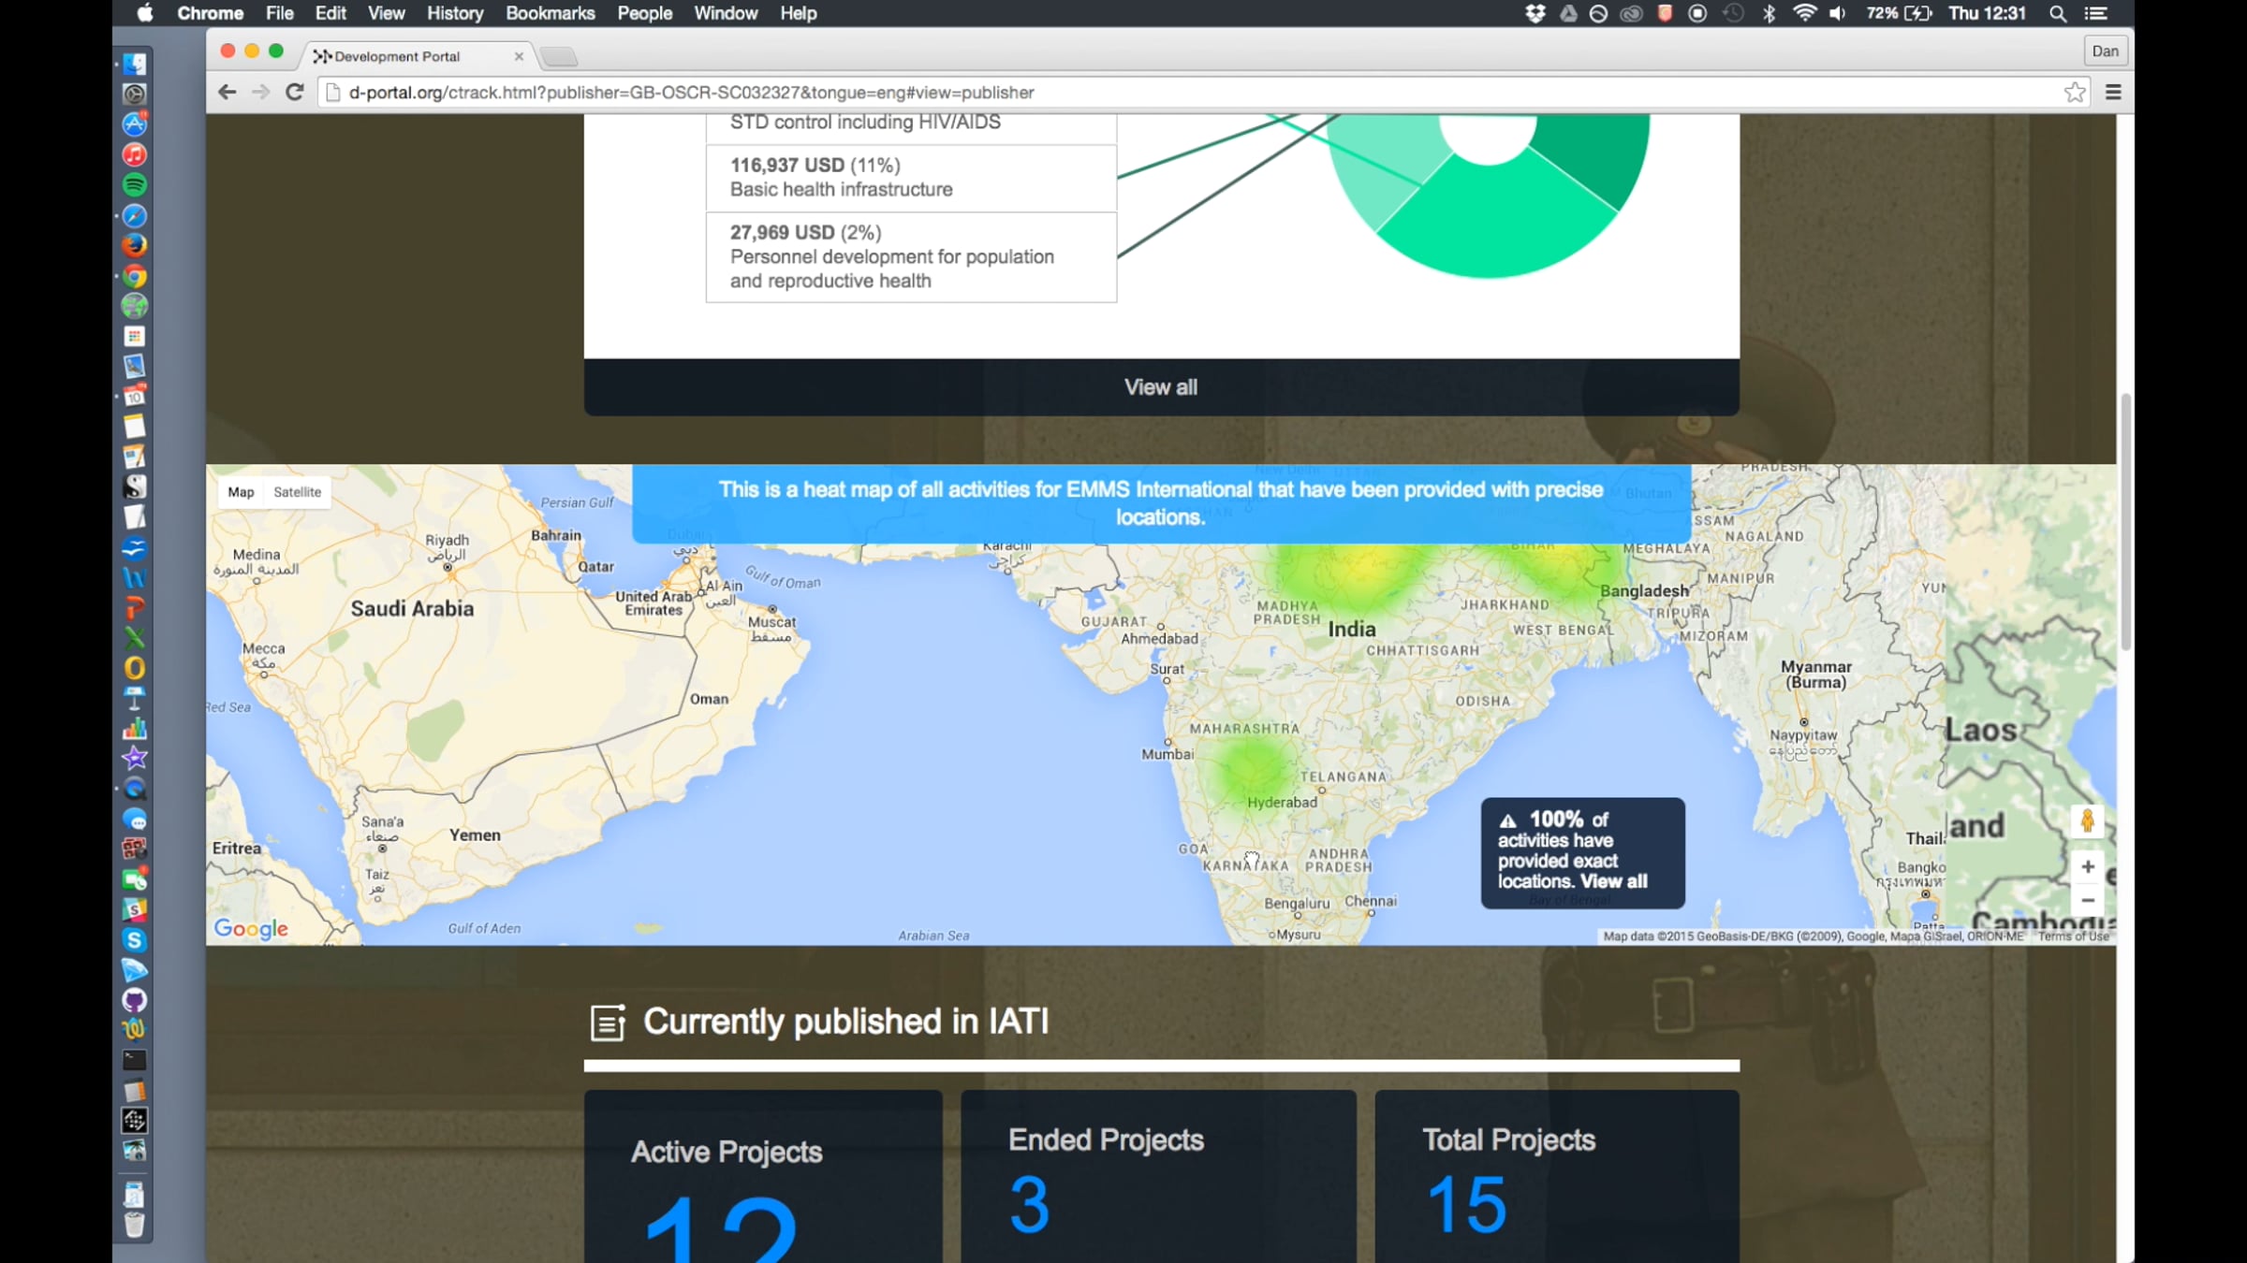The image size is (2247, 1263).
Task: Open the File menu
Action: click(x=279, y=13)
